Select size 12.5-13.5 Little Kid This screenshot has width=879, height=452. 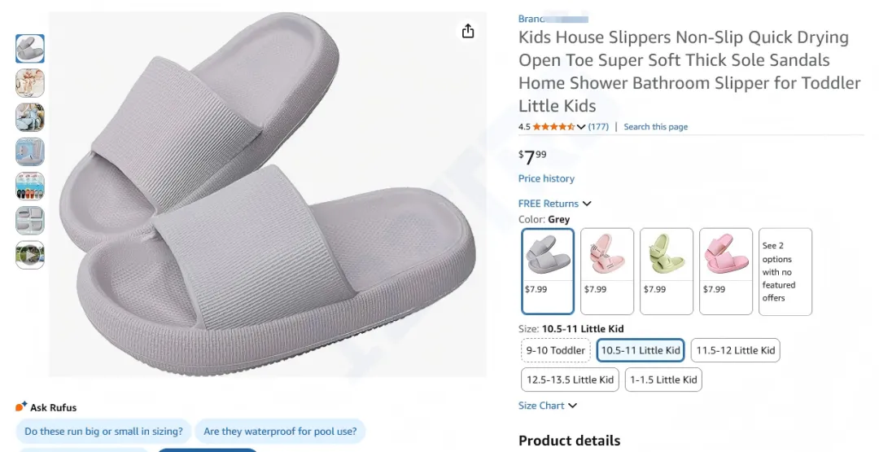coord(570,380)
